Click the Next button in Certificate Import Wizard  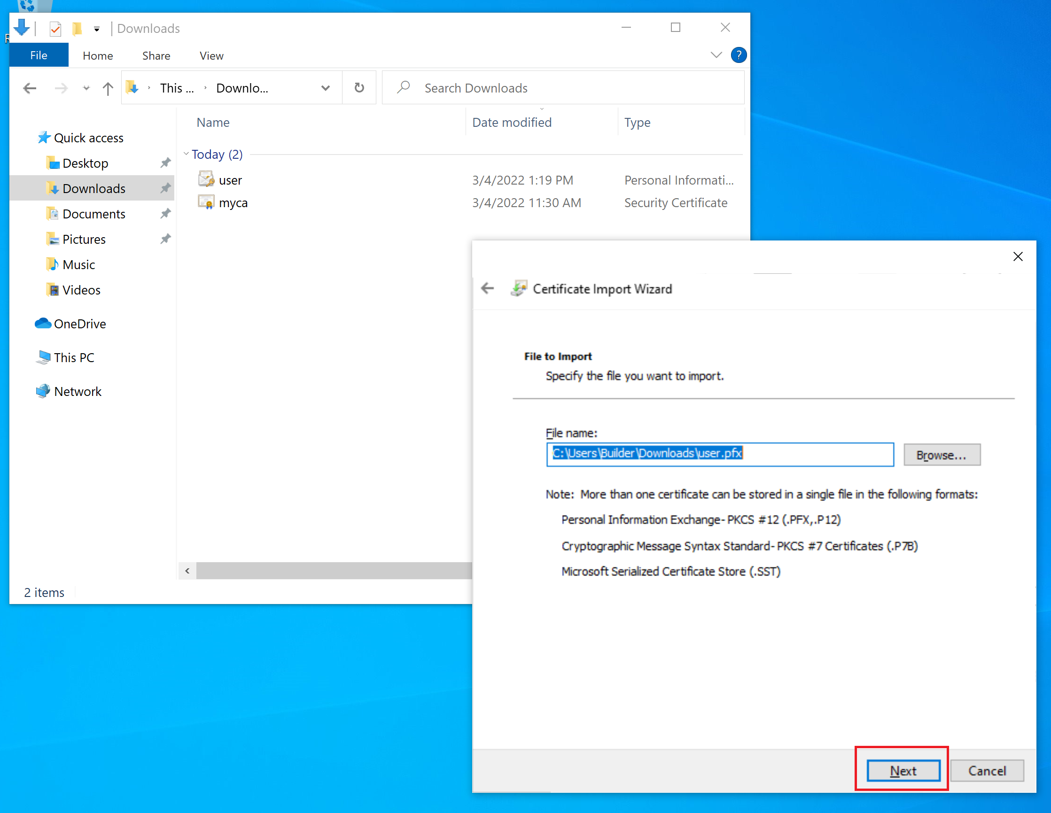coord(903,771)
